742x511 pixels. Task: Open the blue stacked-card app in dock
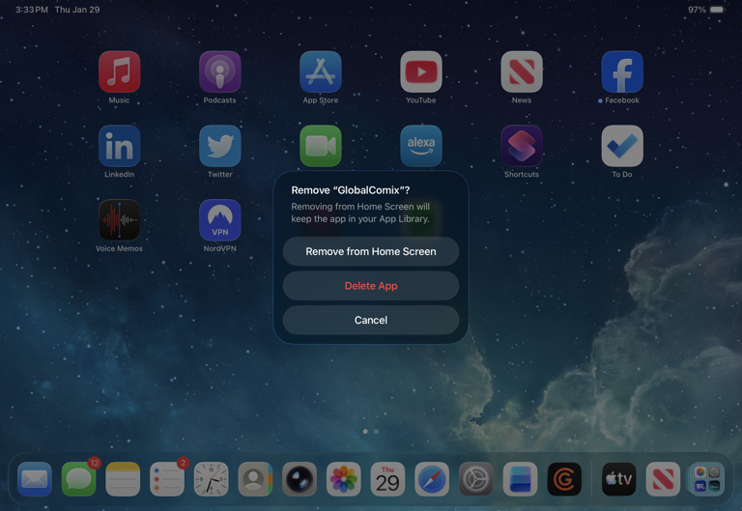click(520, 479)
